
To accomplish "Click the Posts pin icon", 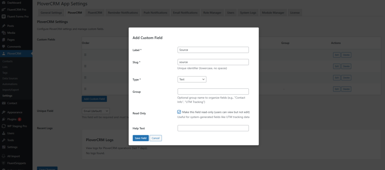I will [4, 26].
